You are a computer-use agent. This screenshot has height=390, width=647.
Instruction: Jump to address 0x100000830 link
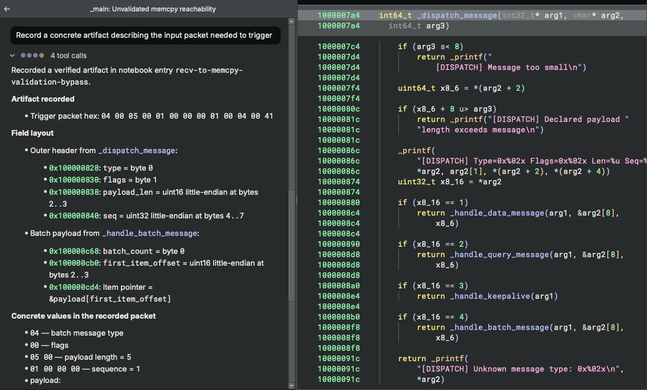[74, 180]
